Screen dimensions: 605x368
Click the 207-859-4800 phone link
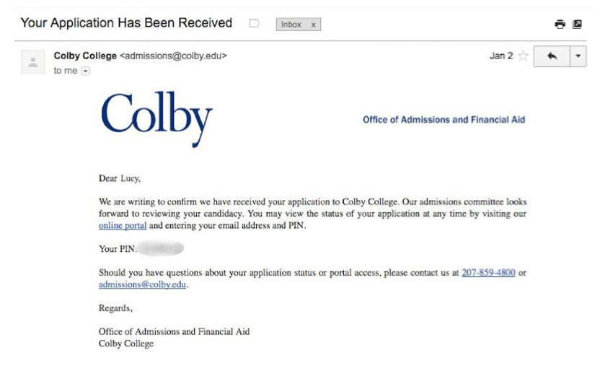coord(488,273)
